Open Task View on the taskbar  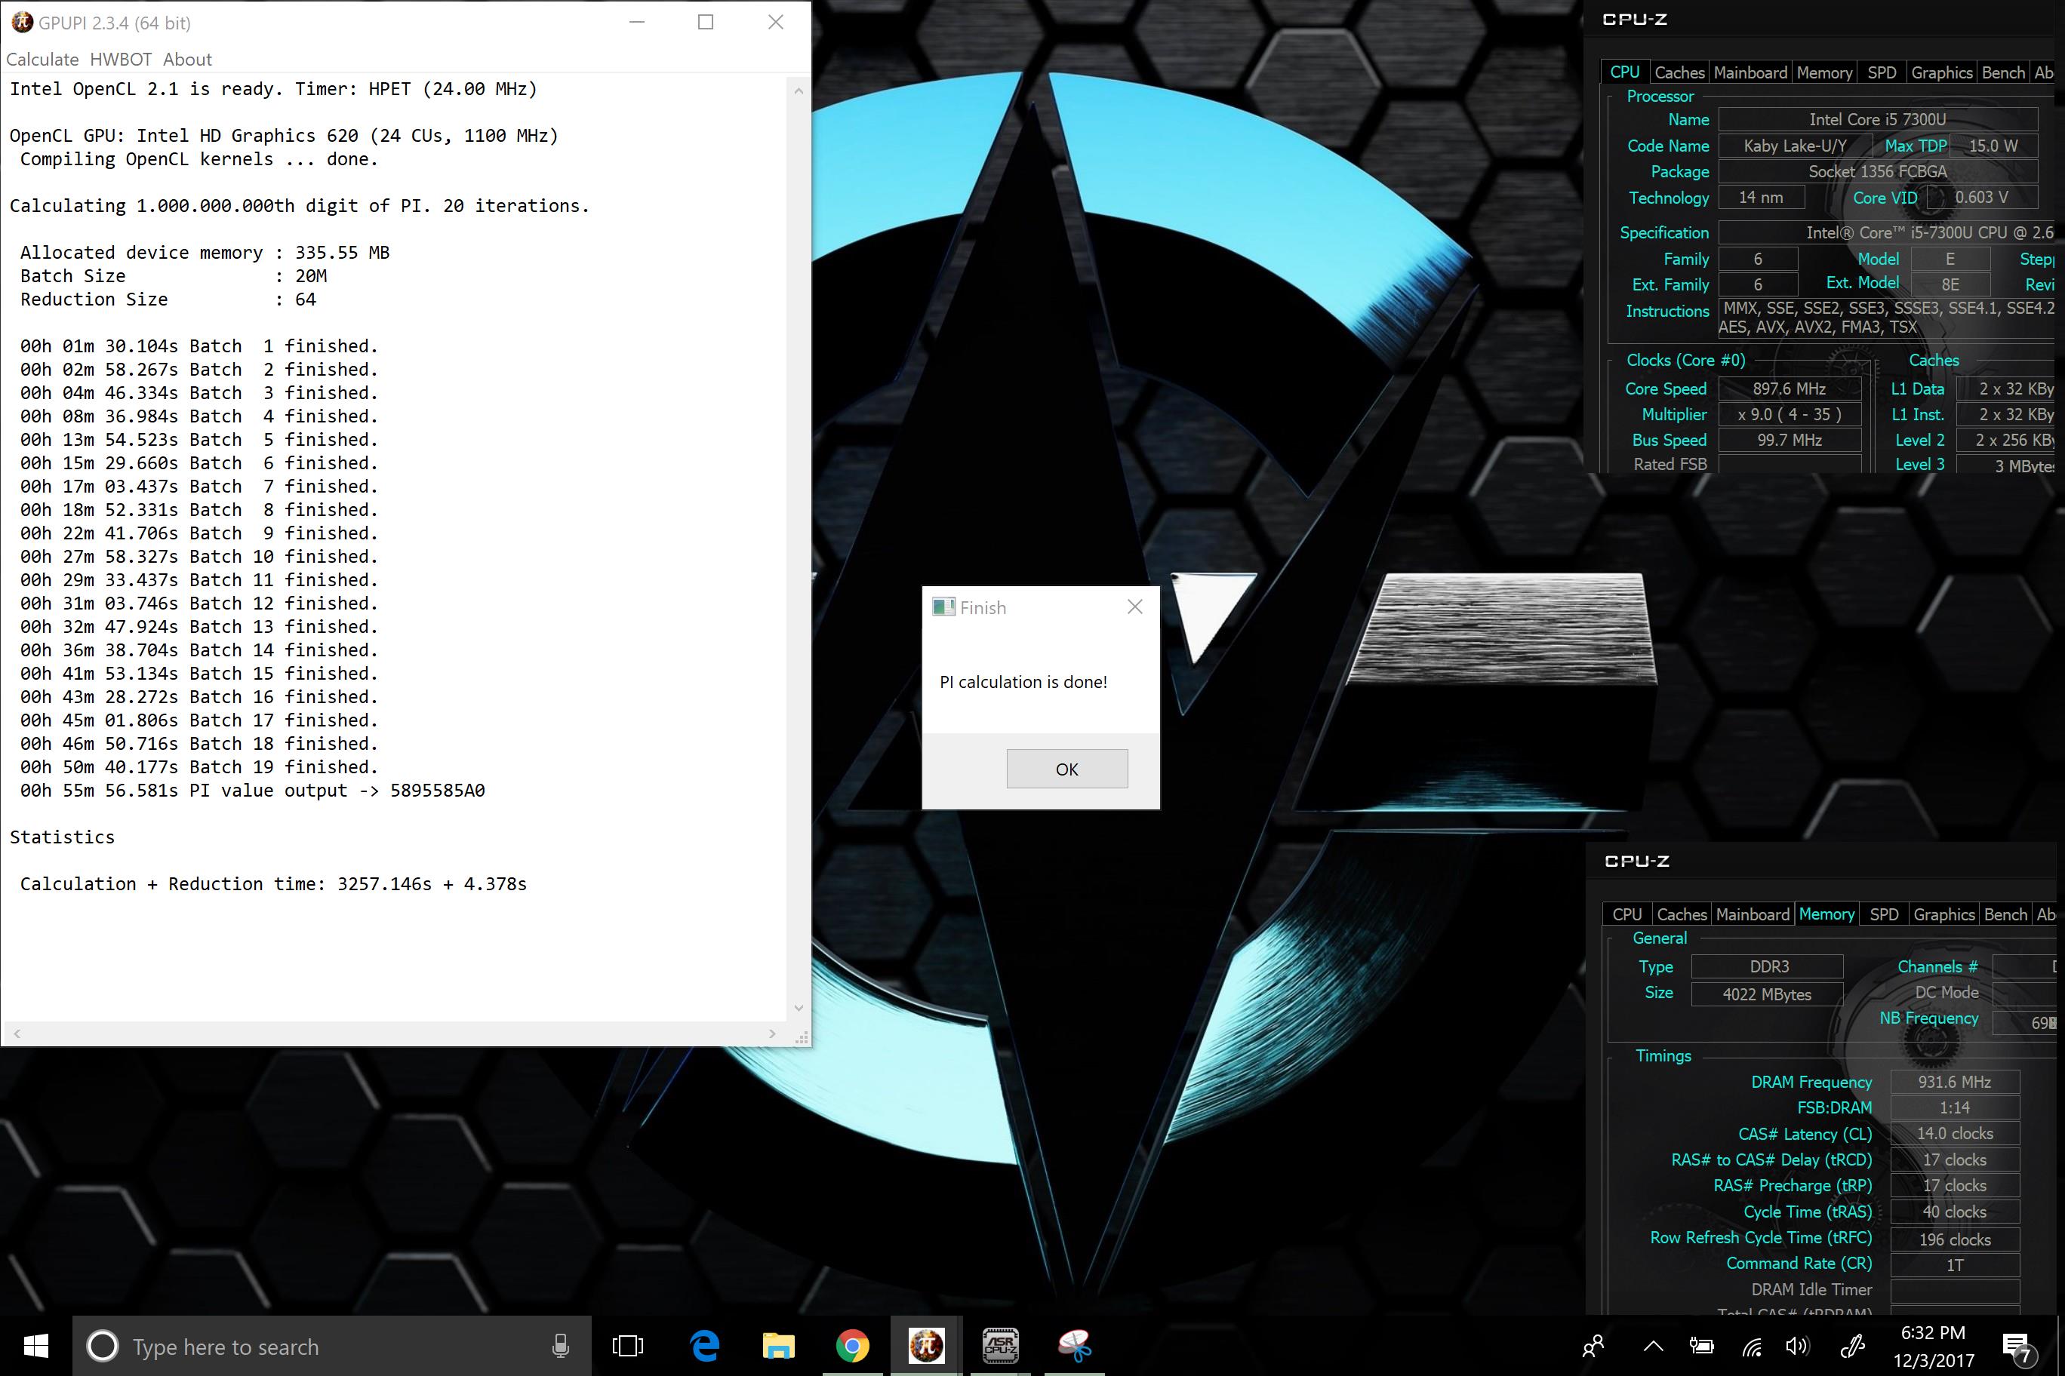pyautogui.click(x=627, y=1345)
